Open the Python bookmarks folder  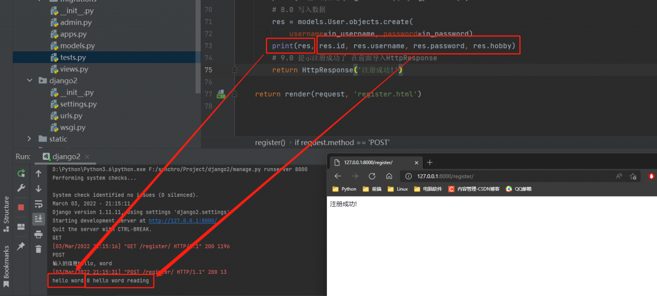coord(344,189)
